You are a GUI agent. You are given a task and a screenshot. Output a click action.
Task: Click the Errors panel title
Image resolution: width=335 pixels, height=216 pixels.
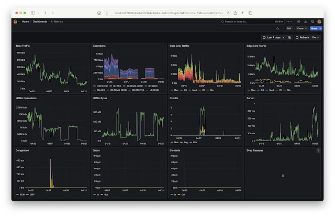tap(96, 150)
